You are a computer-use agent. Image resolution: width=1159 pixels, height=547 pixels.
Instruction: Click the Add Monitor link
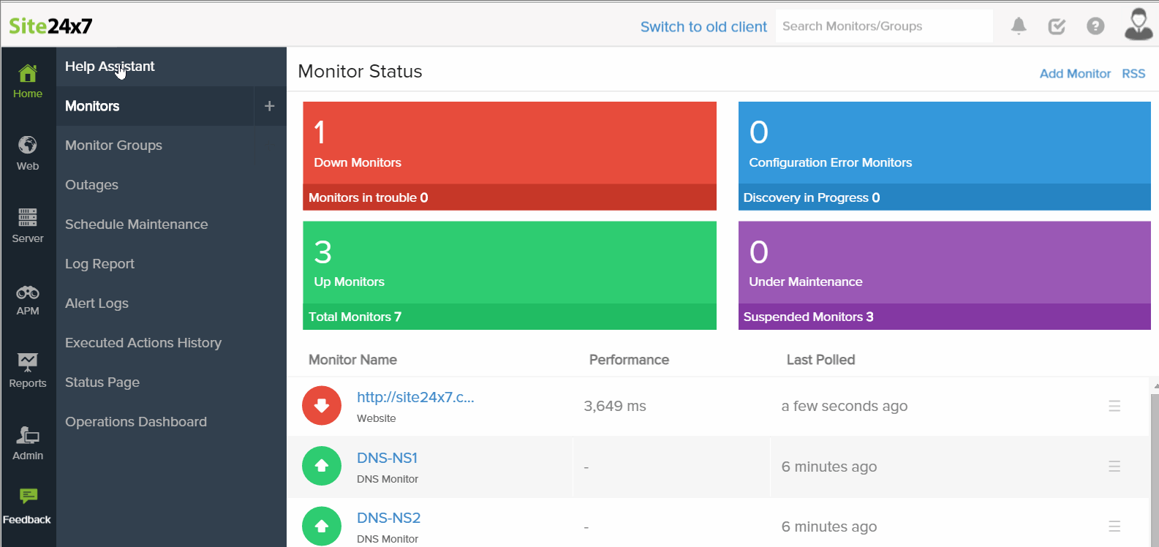[1075, 74]
